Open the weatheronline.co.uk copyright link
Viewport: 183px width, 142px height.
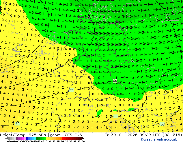tap(158, 139)
